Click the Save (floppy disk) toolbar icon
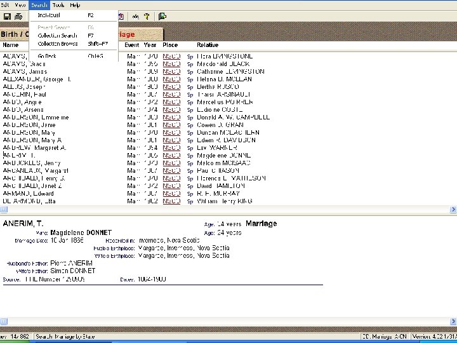The image size is (457, 343). point(7,17)
